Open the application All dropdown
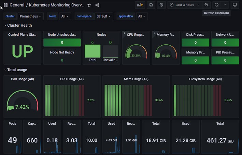The image size is (242, 155). click(x=142, y=16)
